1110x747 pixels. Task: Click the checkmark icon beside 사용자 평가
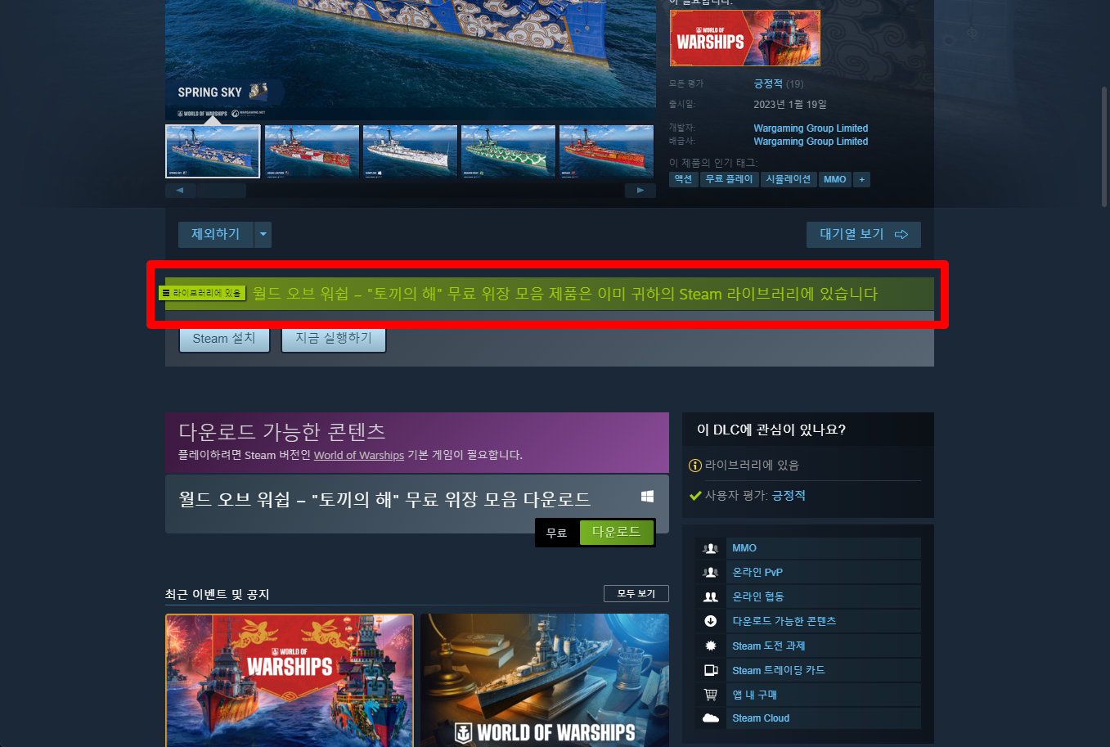click(x=695, y=496)
